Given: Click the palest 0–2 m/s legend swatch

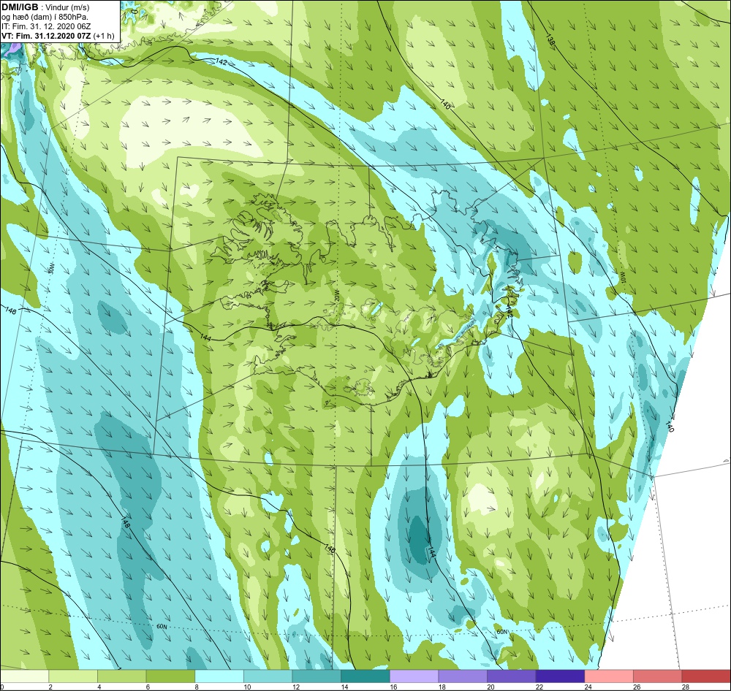Looking at the screenshot, I should pos(24,676).
